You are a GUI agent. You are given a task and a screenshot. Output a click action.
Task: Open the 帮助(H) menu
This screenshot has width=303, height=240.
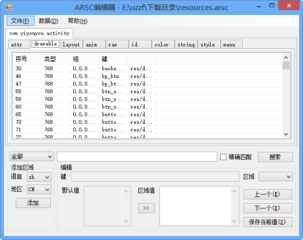(x=78, y=21)
